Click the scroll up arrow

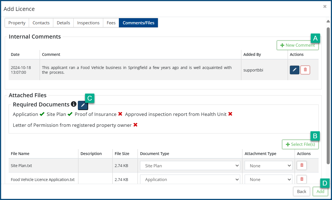(328, 21)
